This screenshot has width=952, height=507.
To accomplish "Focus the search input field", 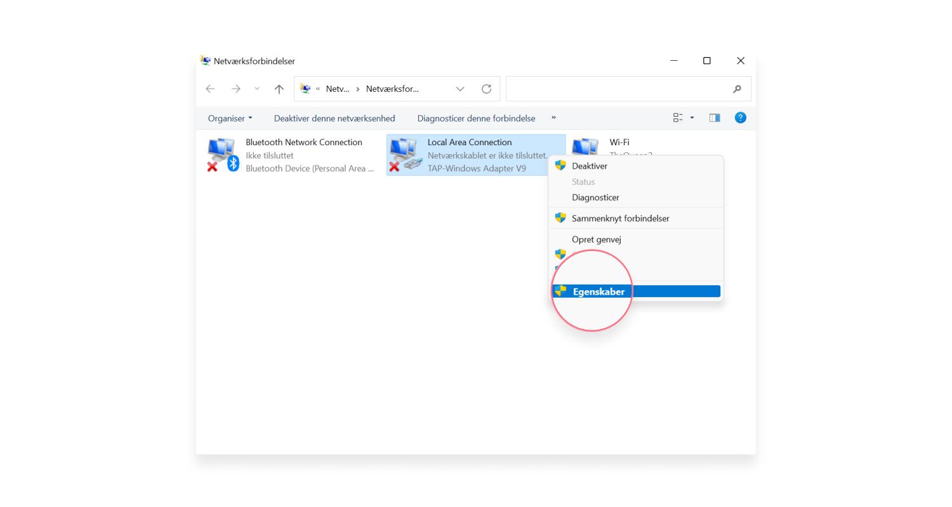I will pos(628,89).
